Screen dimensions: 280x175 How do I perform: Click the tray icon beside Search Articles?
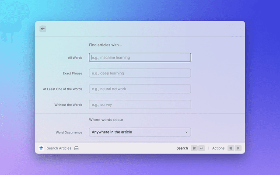(77, 148)
